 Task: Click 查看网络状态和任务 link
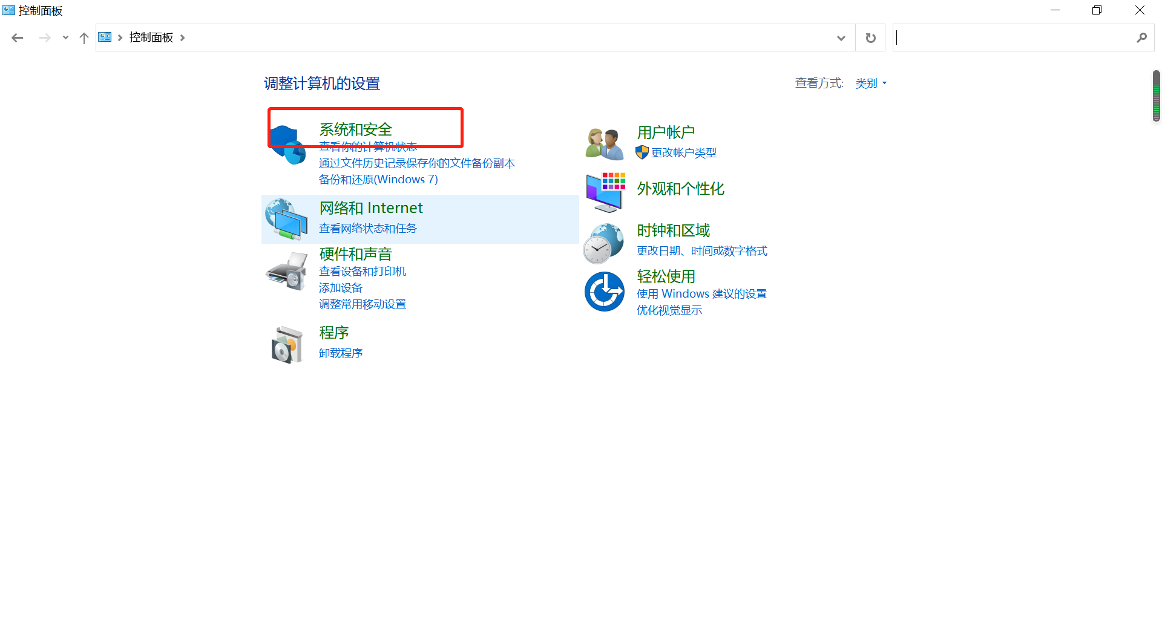(368, 229)
